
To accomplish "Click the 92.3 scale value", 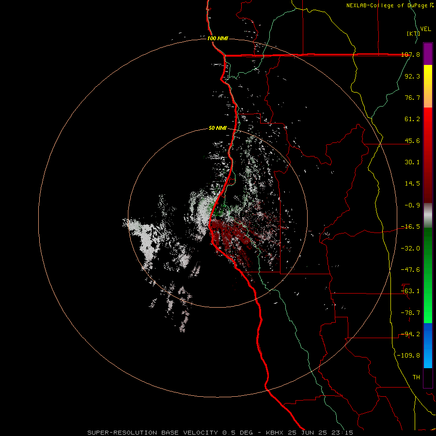I will (x=412, y=76).
